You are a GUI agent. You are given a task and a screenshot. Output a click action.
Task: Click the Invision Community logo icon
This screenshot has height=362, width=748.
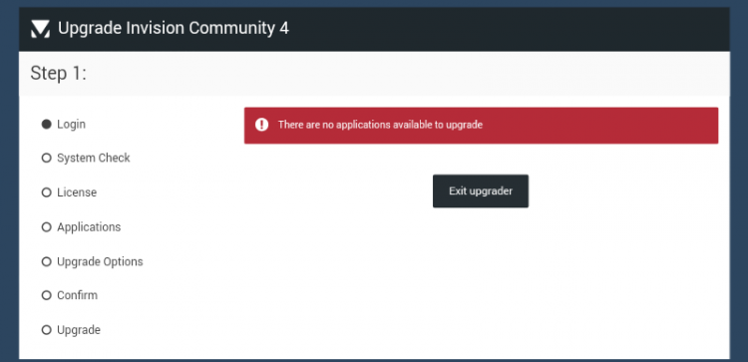point(40,29)
